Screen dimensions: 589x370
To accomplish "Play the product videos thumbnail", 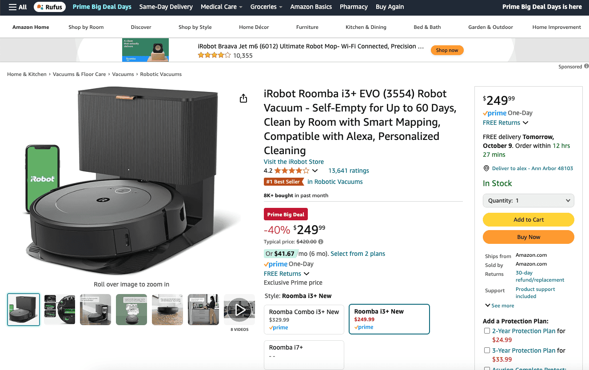I will click(x=240, y=309).
